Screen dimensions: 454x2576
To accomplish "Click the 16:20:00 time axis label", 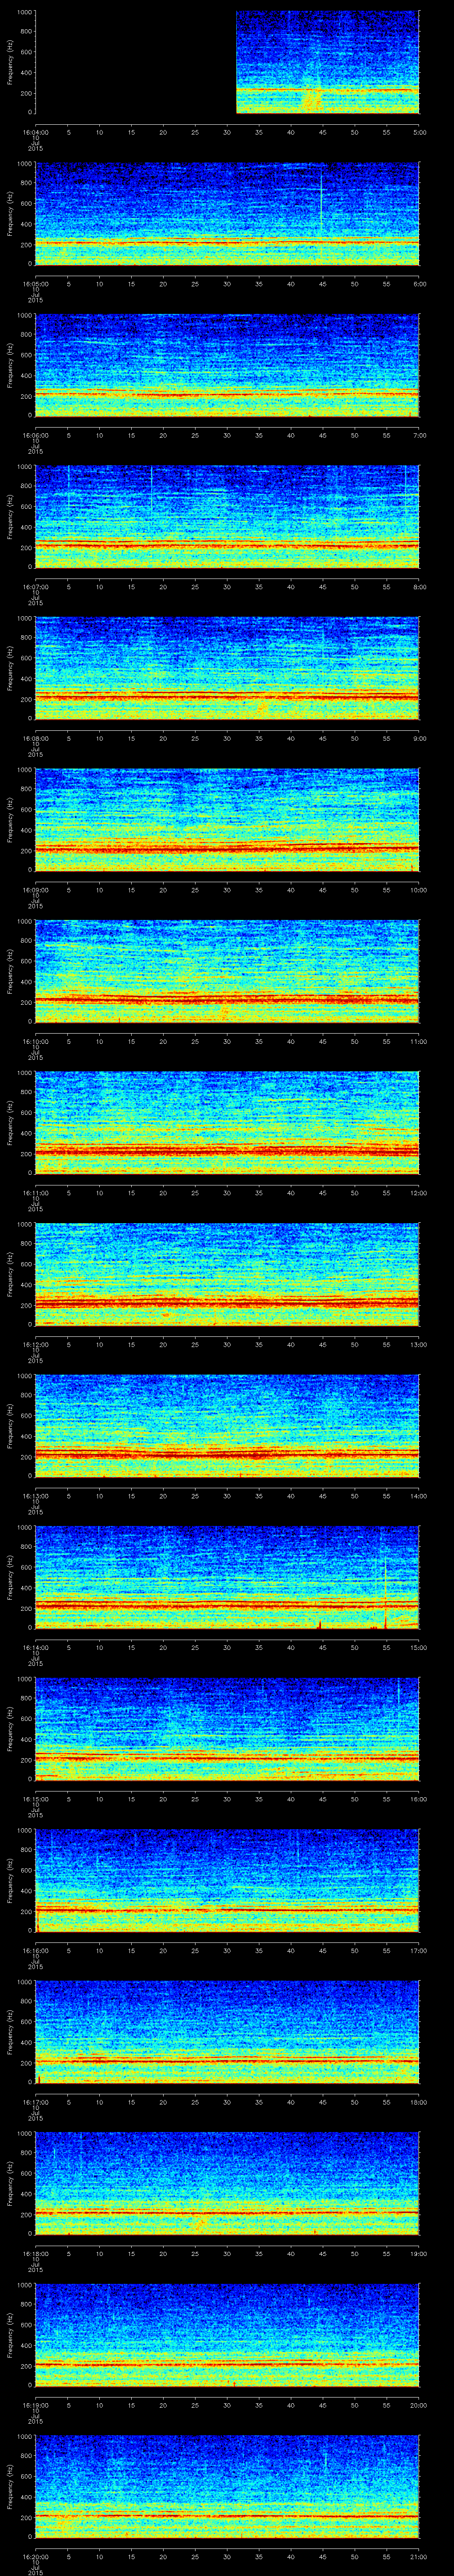I will (35, 2556).
